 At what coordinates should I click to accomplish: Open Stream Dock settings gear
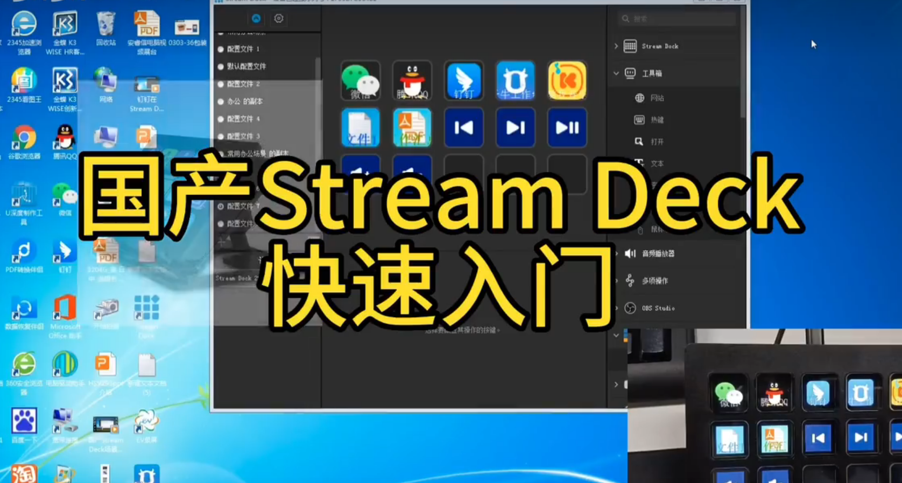click(279, 18)
